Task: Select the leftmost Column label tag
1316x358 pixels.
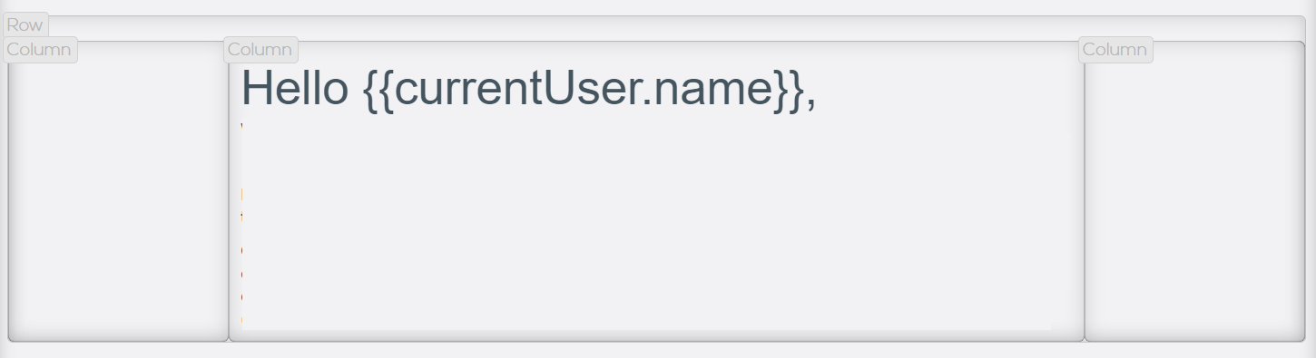Action: tap(40, 49)
